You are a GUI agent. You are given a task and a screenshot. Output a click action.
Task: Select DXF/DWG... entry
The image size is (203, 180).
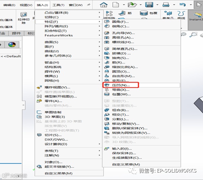[x=69, y=140]
